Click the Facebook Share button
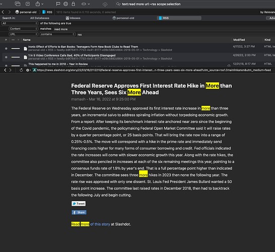 [x=79, y=212]
